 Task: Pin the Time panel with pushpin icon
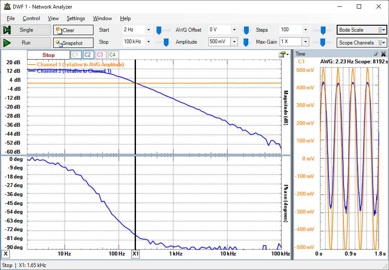376,54
